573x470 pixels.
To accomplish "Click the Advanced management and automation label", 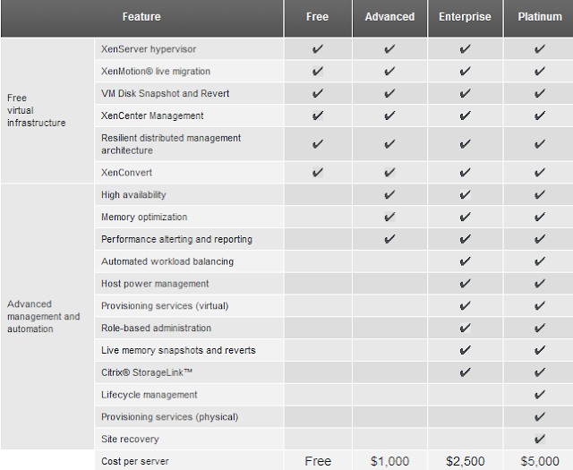I will 44,317.
